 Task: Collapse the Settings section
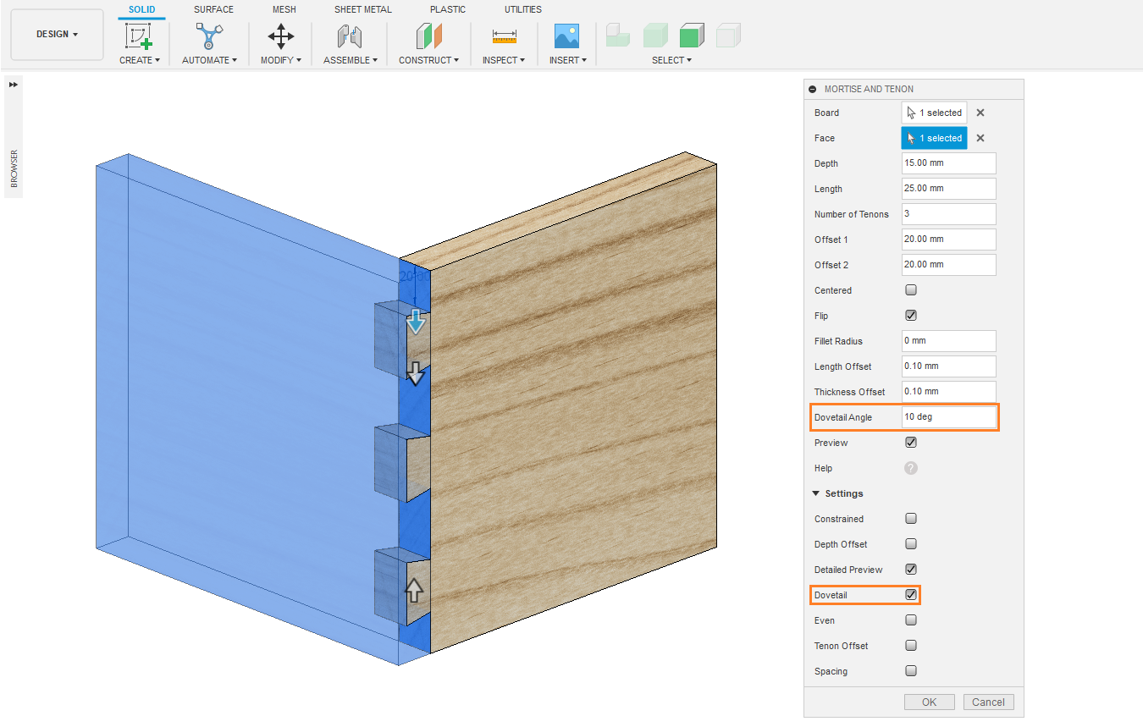pyautogui.click(x=816, y=493)
